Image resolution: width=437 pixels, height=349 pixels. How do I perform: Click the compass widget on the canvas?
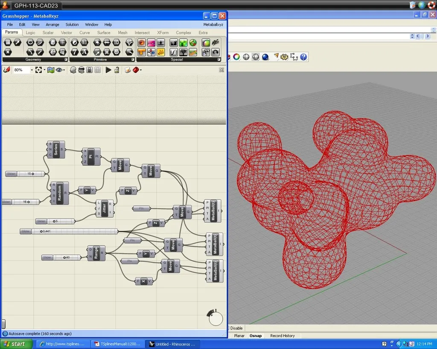pyautogui.click(x=215, y=317)
